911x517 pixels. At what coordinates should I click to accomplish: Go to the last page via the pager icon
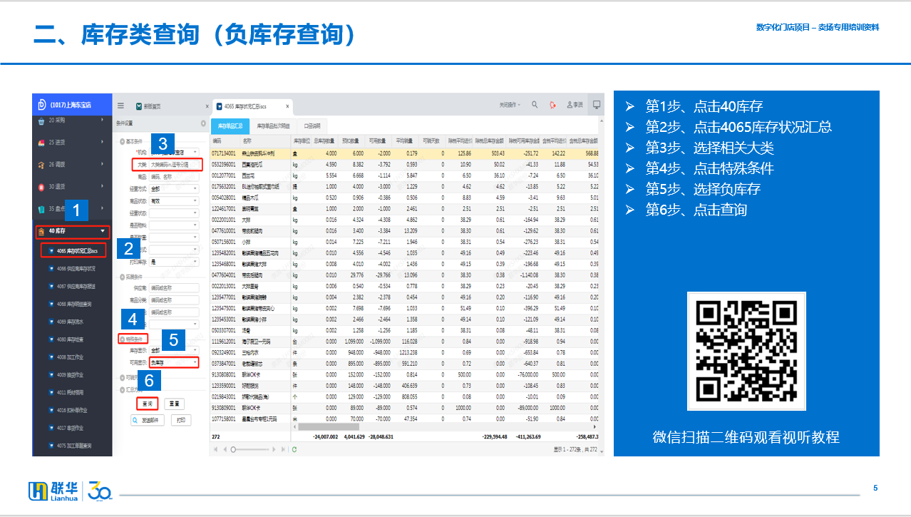284,449
